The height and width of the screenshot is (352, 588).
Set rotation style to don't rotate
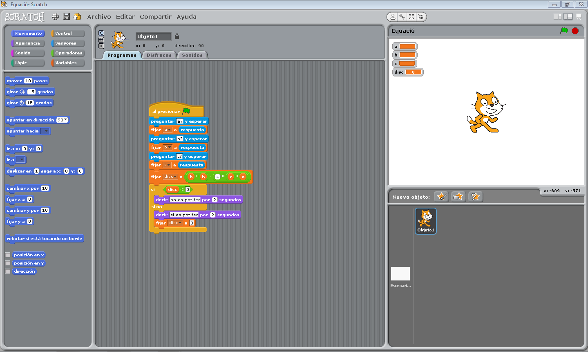click(101, 46)
